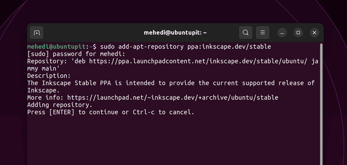Image resolution: width=347 pixels, height=165 pixels.
Task: Click the ppa:inkscape.dev/stable command argument
Action: 227,47
